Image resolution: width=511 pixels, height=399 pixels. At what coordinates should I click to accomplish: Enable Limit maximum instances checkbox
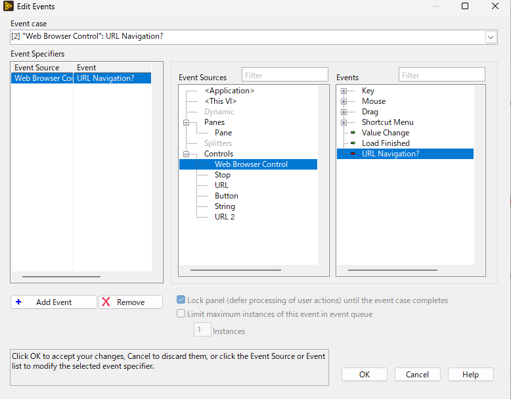pyautogui.click(x=181, y=314)
